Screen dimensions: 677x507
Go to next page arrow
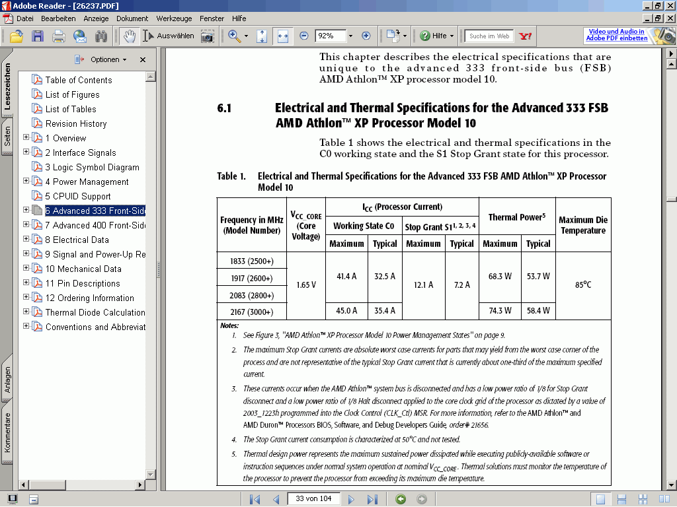[x=351, y=499]
